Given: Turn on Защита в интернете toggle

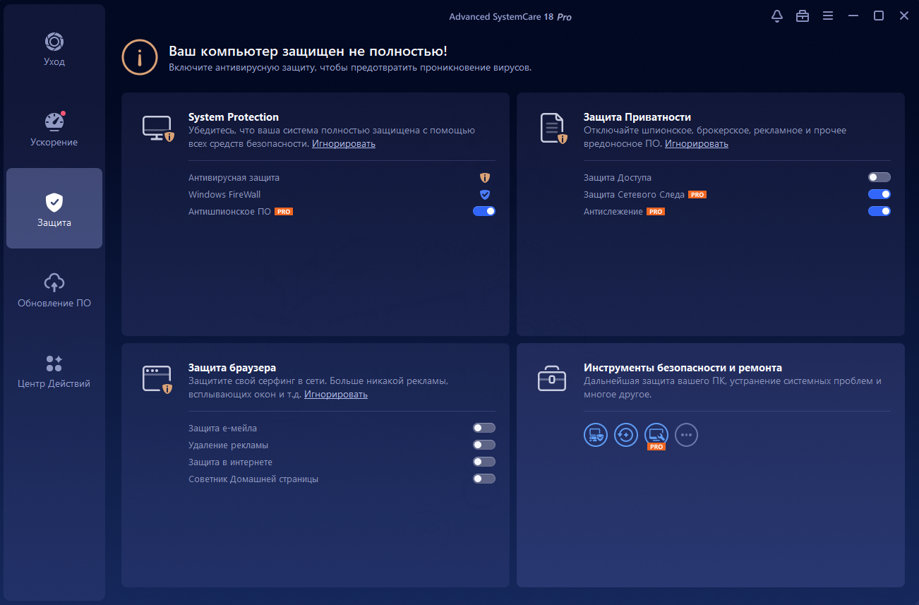Looking at the screenshot, I should [x=484, y=462].
